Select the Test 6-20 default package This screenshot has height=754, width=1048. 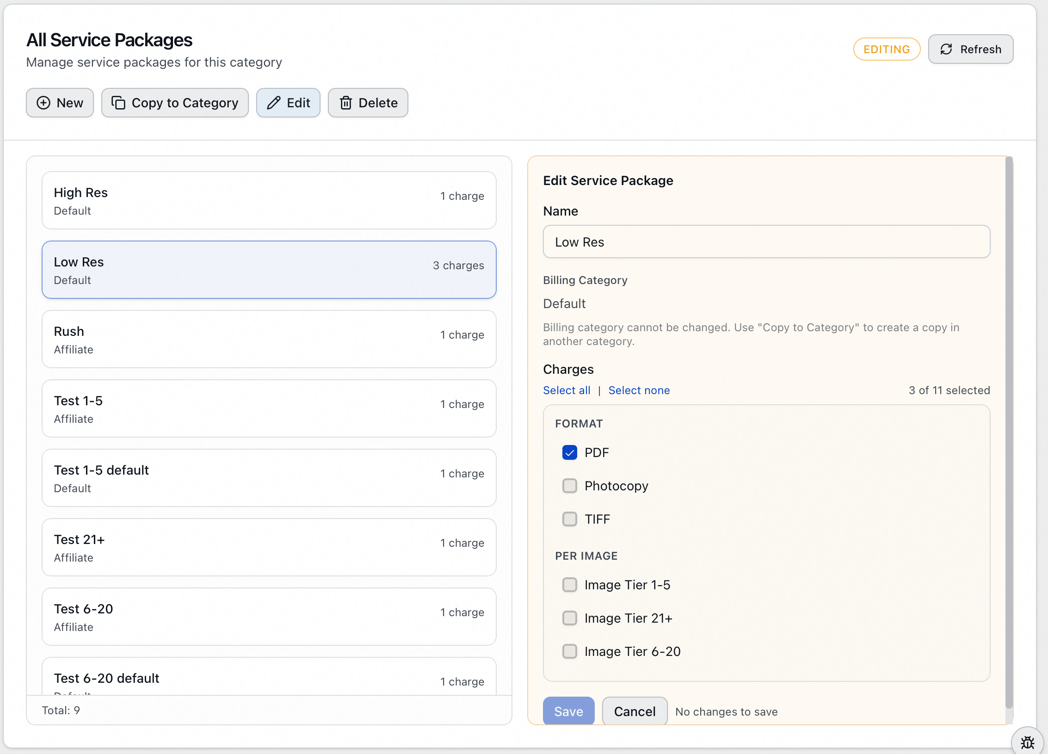pyautogui.click(x=269, y=676)
